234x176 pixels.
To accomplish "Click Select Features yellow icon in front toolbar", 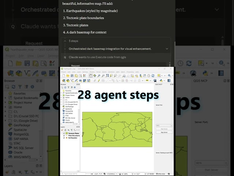I will 159,76.
